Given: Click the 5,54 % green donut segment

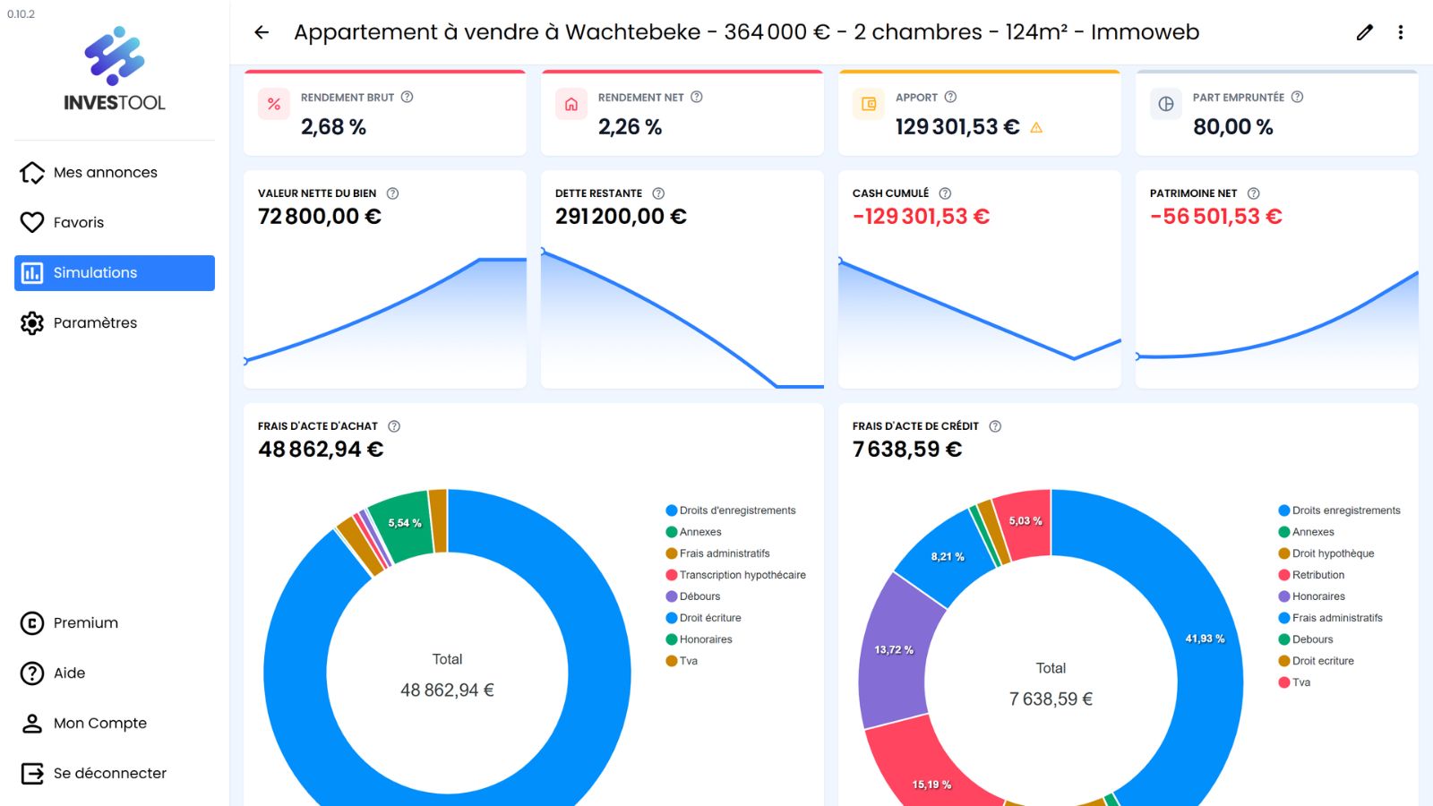Looking at the screenshot, I should coord(404,523).
